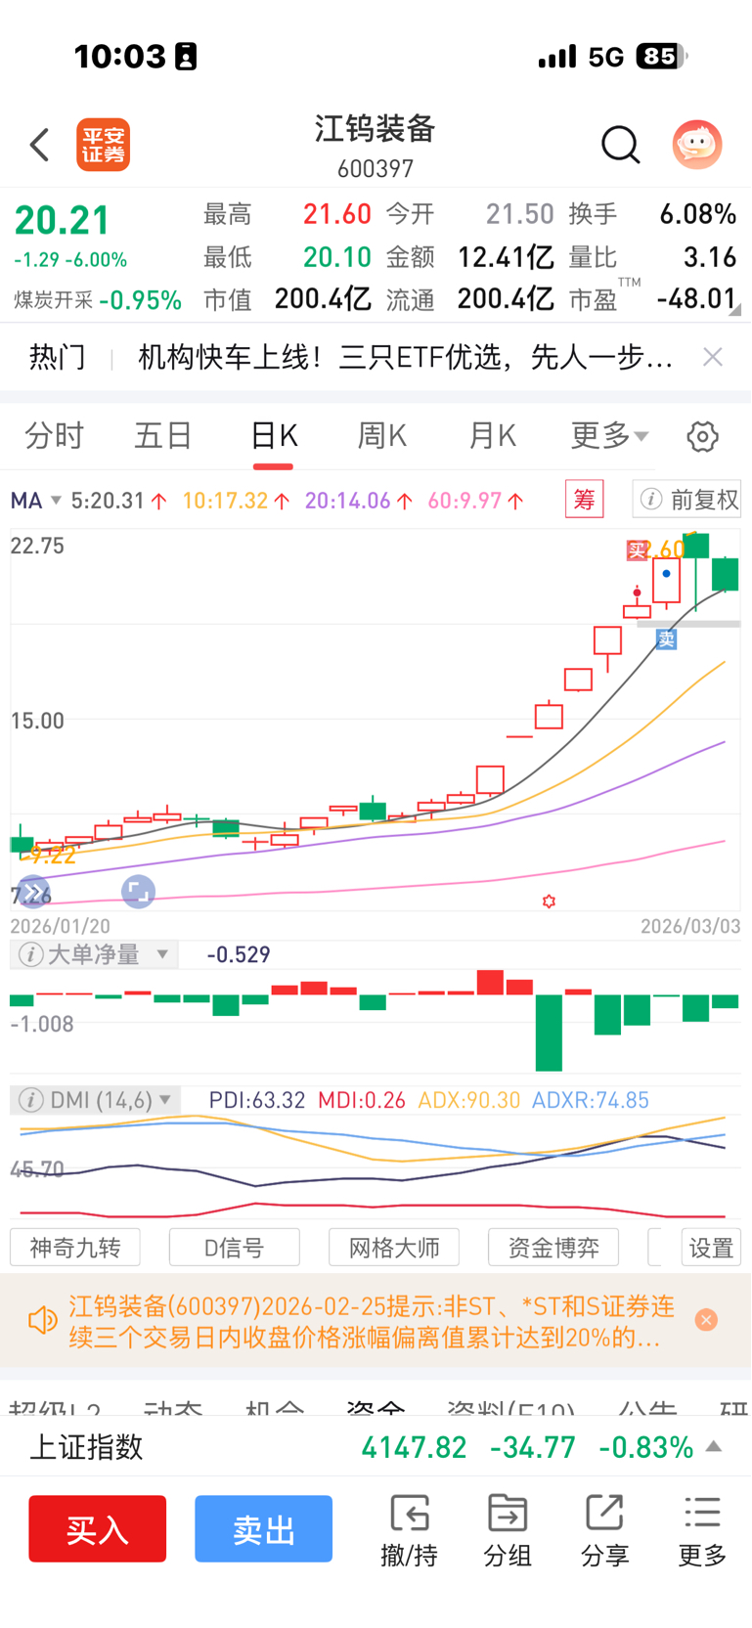Tap the 撤/持 cancel-holdings icon

pyautogui.click(x=409, y=1530)
